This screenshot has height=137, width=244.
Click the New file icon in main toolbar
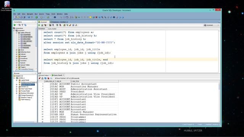(15, 17)
